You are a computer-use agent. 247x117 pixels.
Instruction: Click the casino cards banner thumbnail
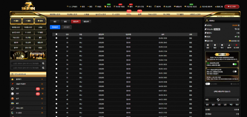coord(19,55)
